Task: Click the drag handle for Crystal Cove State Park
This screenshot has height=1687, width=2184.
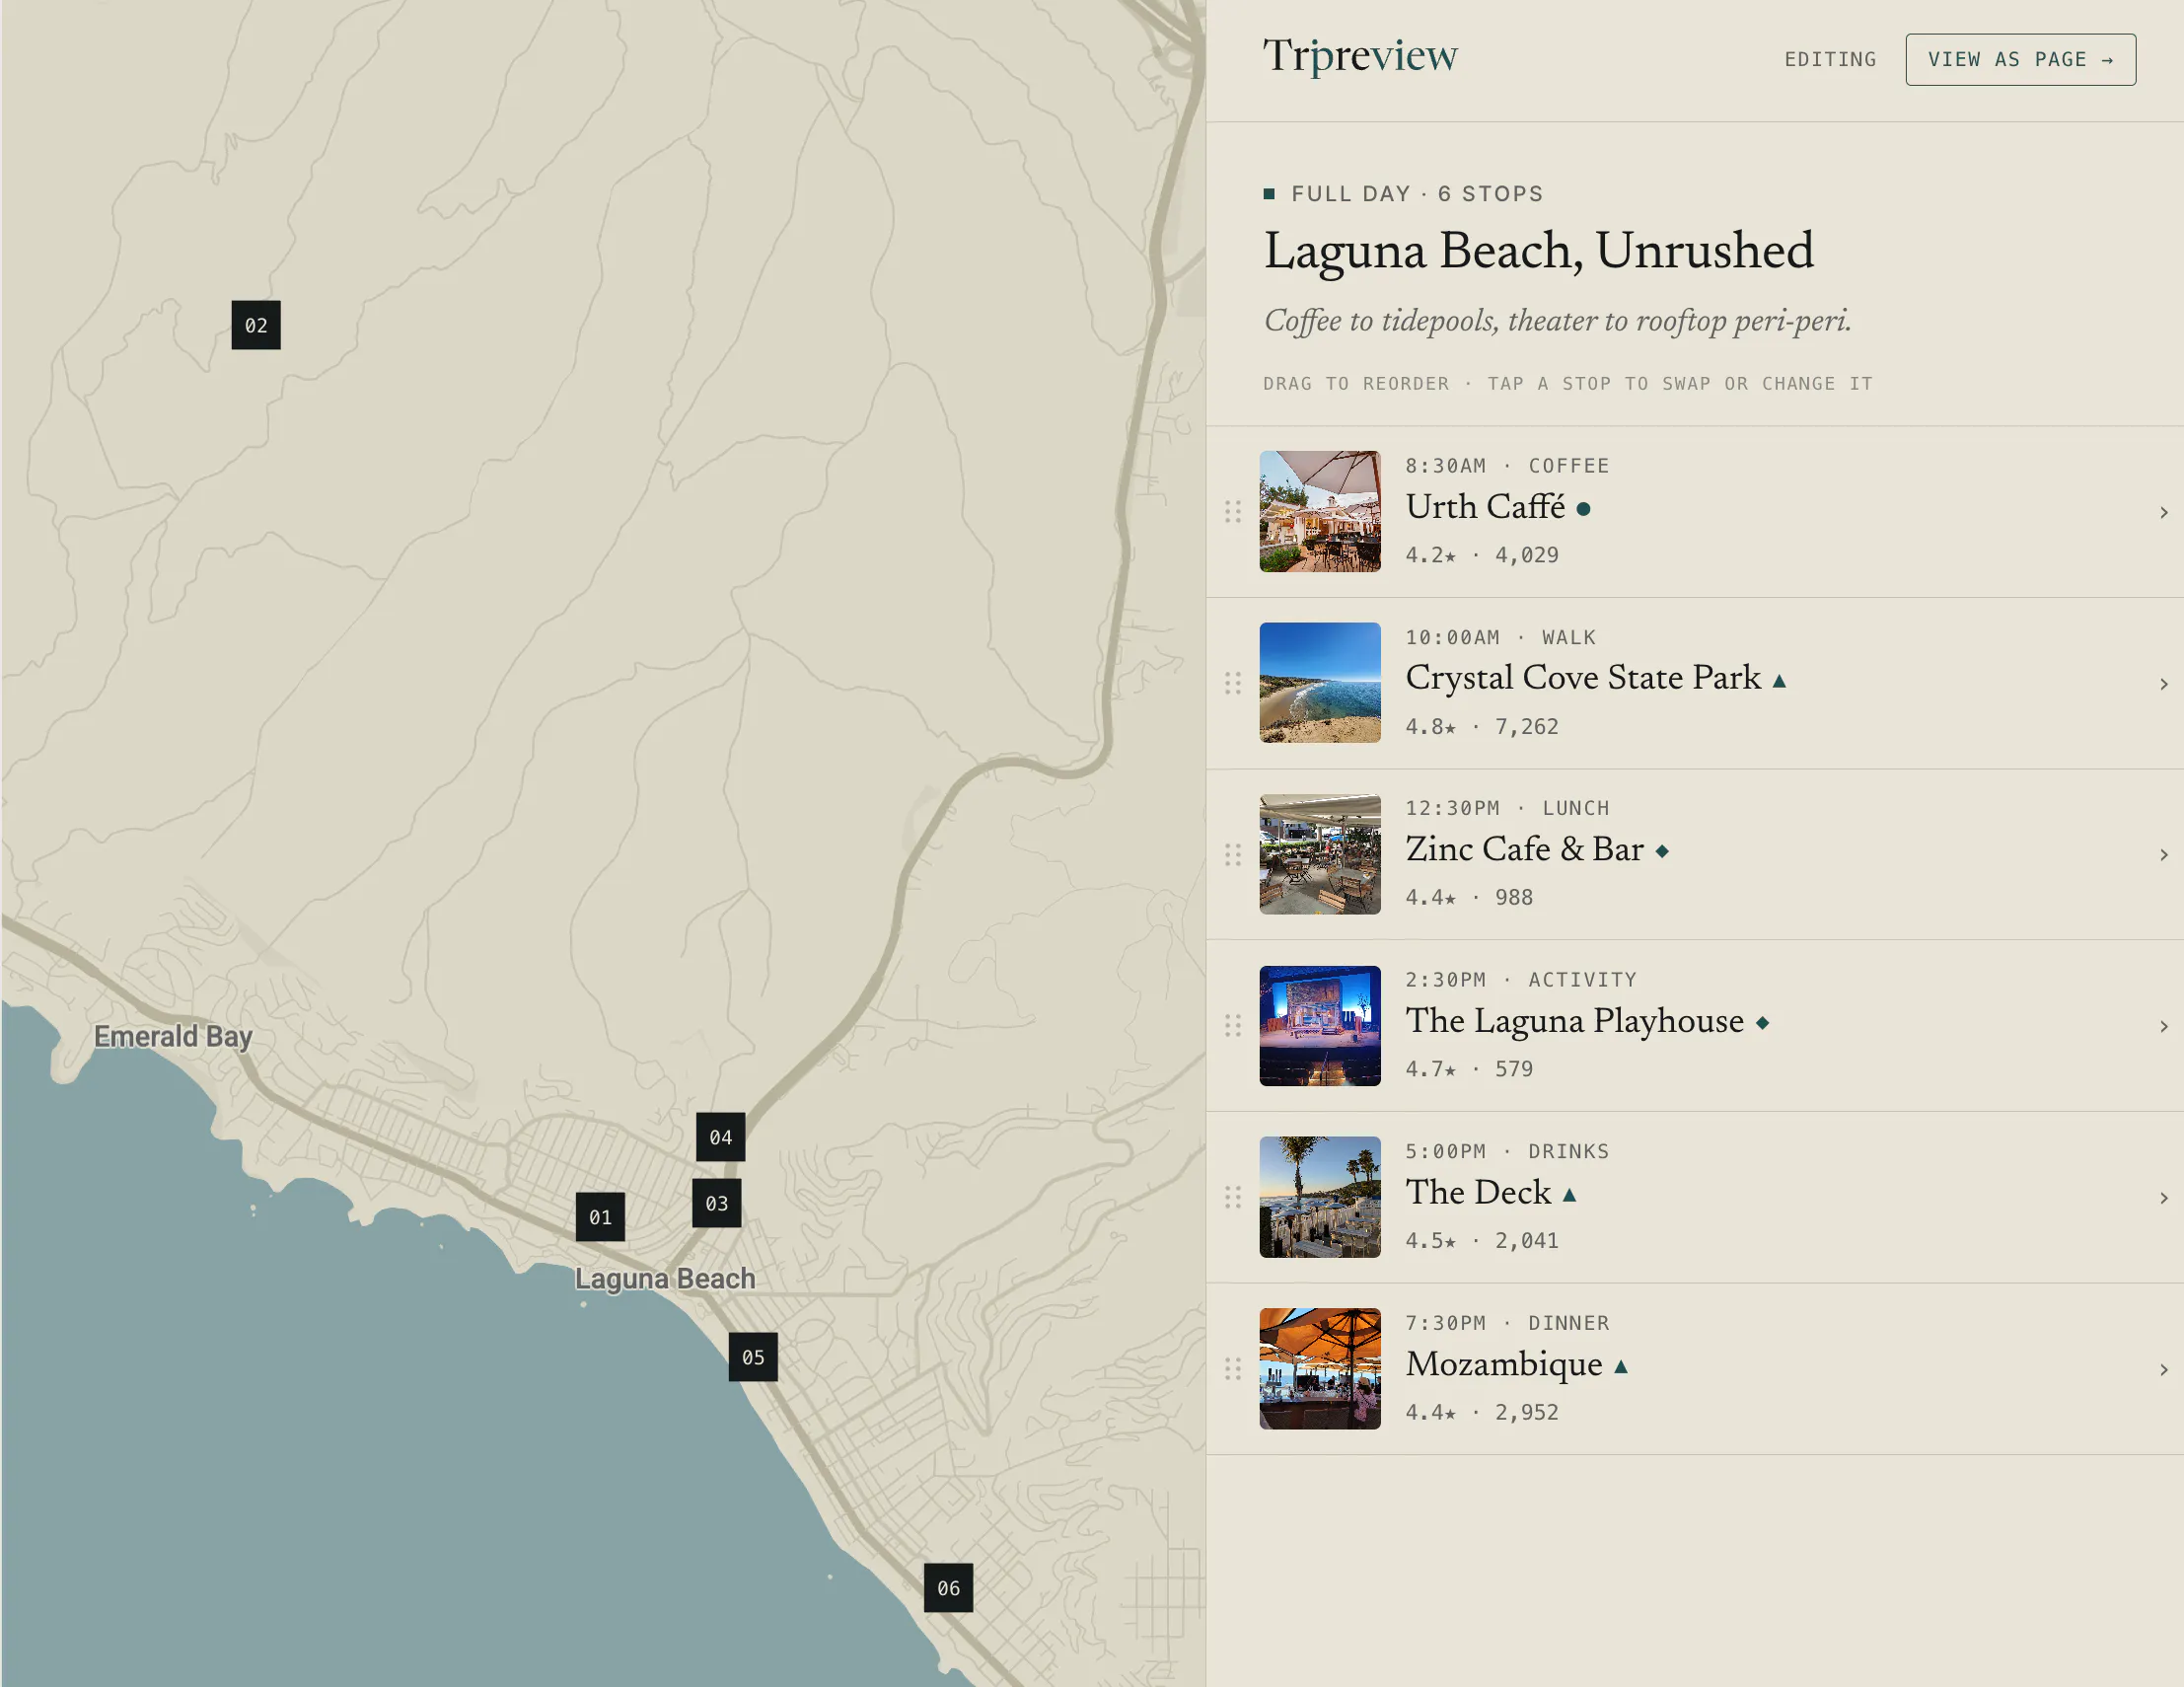Action: pyautogui.click(x=1233, y=683)
